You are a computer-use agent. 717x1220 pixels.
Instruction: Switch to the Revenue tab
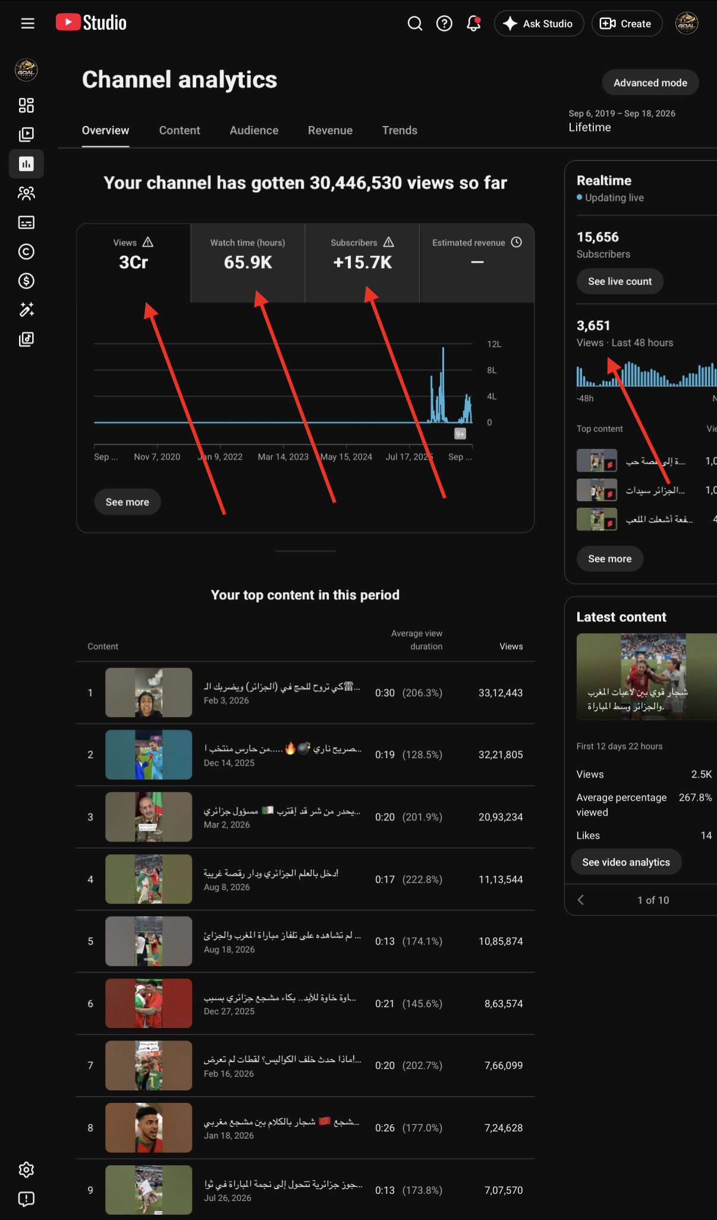(x=330, y=130)
